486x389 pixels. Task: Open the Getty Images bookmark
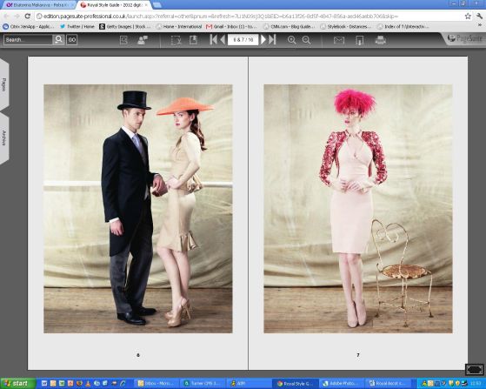pos(125,27)
